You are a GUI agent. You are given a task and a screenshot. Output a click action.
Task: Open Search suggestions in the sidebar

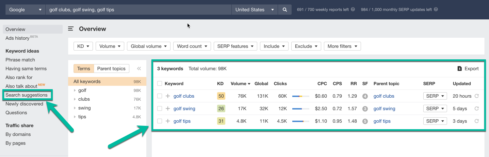pyautogui.click(x=27, y=95)
